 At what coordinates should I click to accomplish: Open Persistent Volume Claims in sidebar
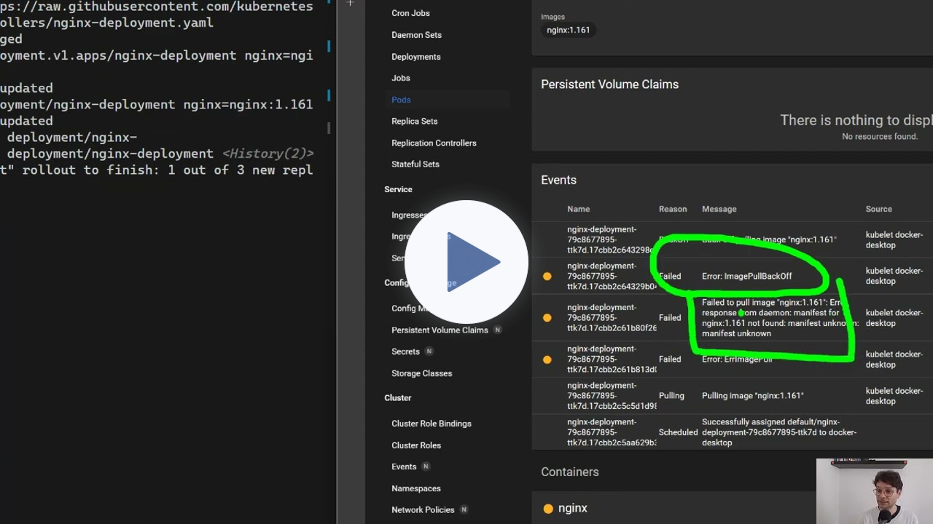pyautogui.click(x=440, y=330)
